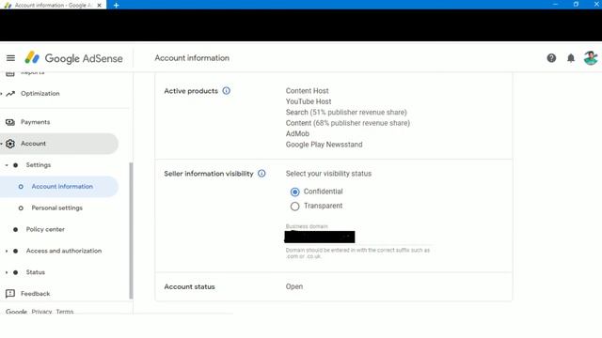
Task: Expand the Optimization sidebar section
Action: coord(2,94)
